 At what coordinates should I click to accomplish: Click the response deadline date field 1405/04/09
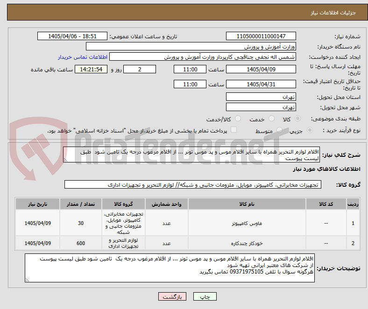click(x=261, y=69)
